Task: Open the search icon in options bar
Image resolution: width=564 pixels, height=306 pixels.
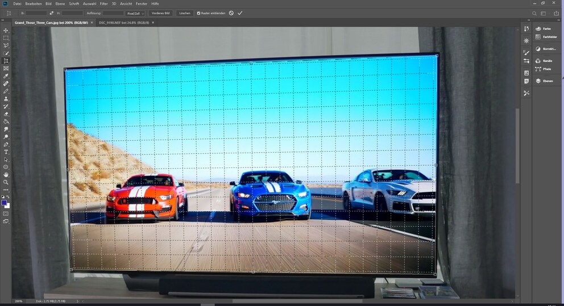Action: click(x=534, y=13)
